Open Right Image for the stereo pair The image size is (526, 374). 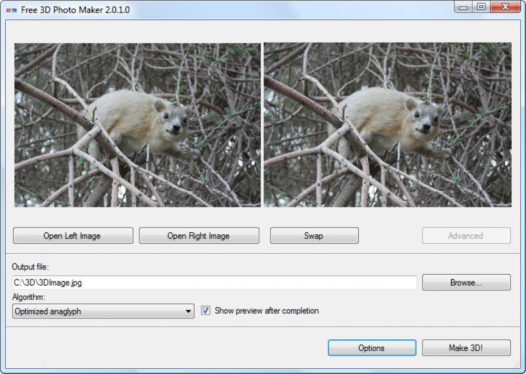pyautogui.click(x=199, y=235)
